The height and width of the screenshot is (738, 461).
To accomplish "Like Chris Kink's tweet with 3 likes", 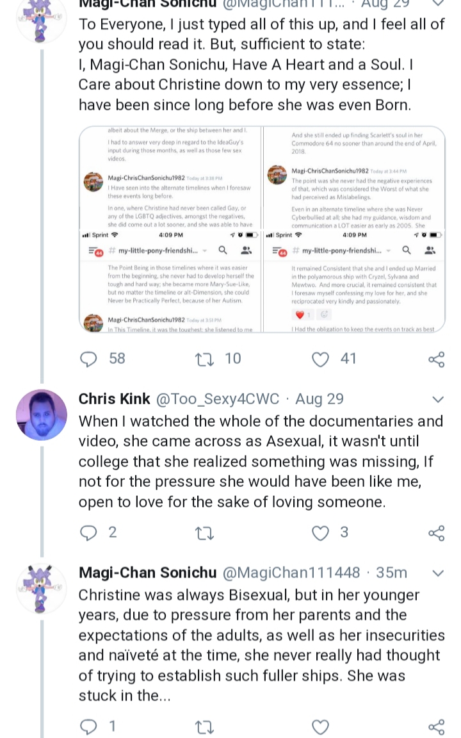I will point(320,533).
